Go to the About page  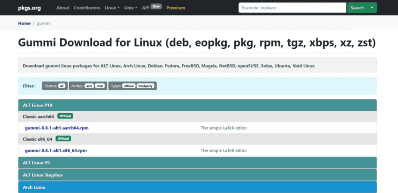tap(63, 8)
